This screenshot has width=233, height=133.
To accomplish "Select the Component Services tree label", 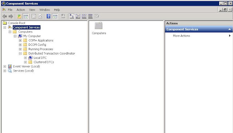I will click(27, 27).
